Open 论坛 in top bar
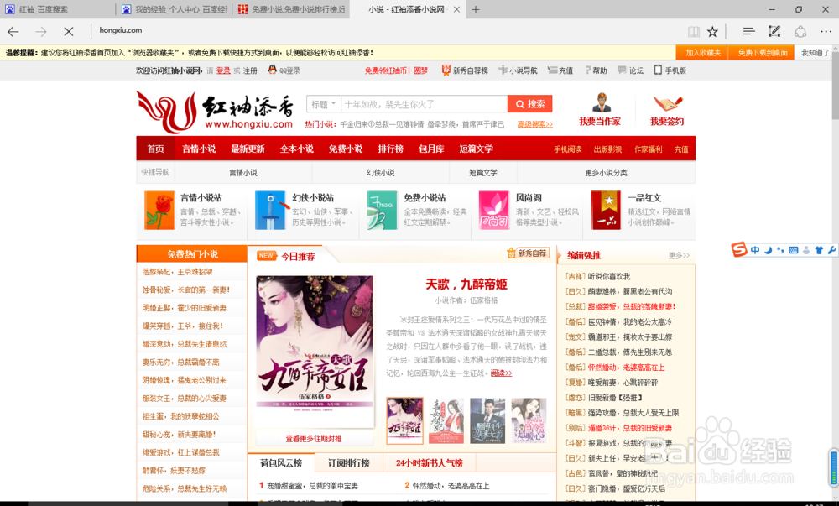 (x=630, y=70)
